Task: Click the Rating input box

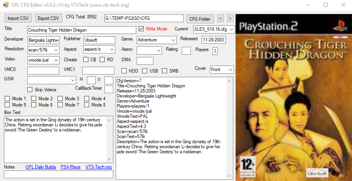Action: point(187,50)
